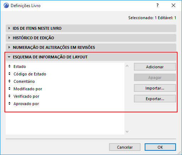Click the reorder handle beside Verificado por

point(10,96)
